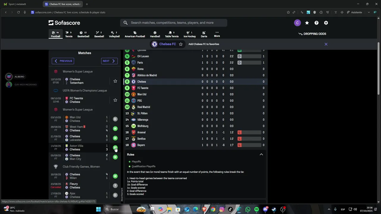The width and height of the screenshot is (381, 214).
Task: Open the Ice Hockey tab
Action: (x=190, y=34)
